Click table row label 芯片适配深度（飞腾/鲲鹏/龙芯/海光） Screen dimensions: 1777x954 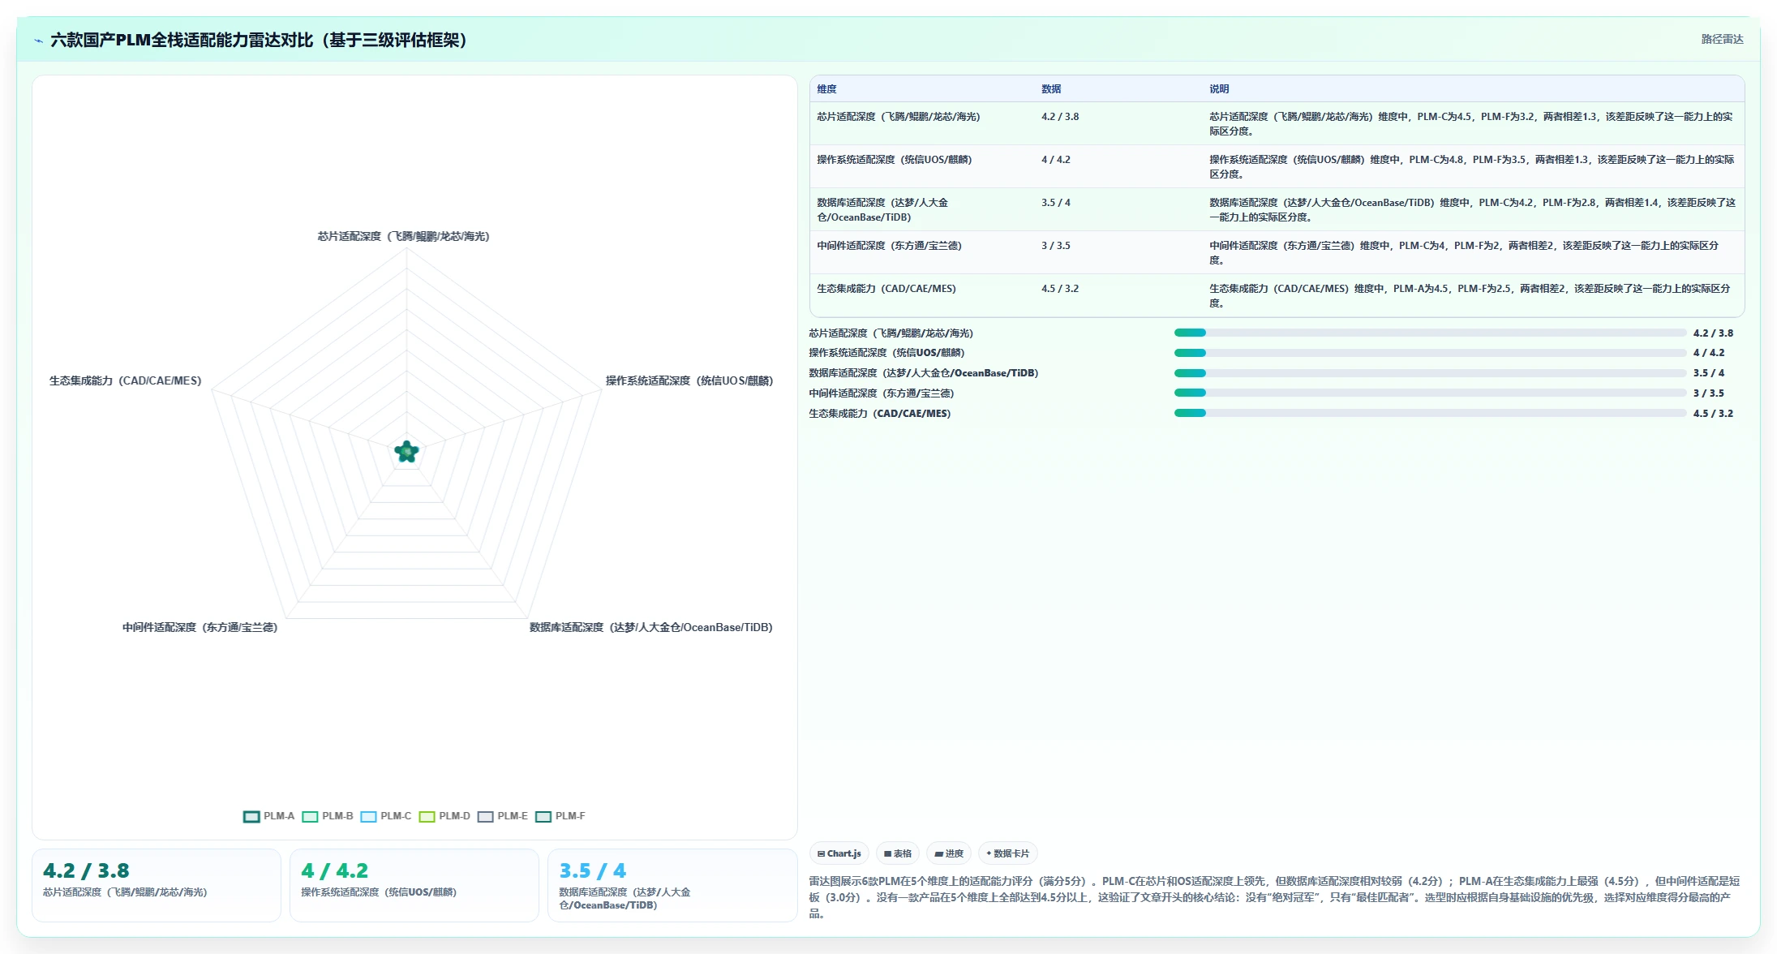[899, 117]
